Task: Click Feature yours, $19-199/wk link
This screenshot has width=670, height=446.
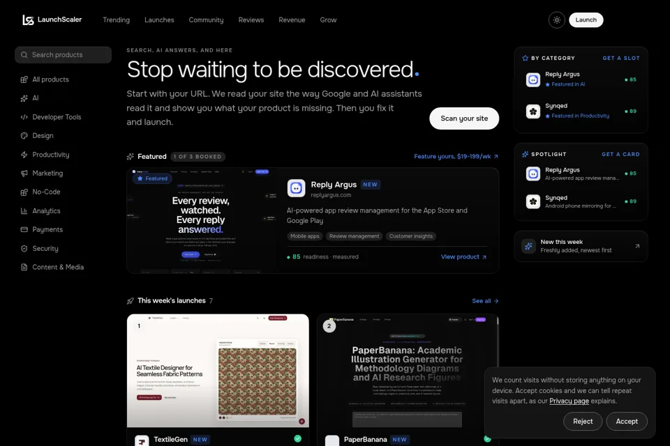Action: (456, 157)
